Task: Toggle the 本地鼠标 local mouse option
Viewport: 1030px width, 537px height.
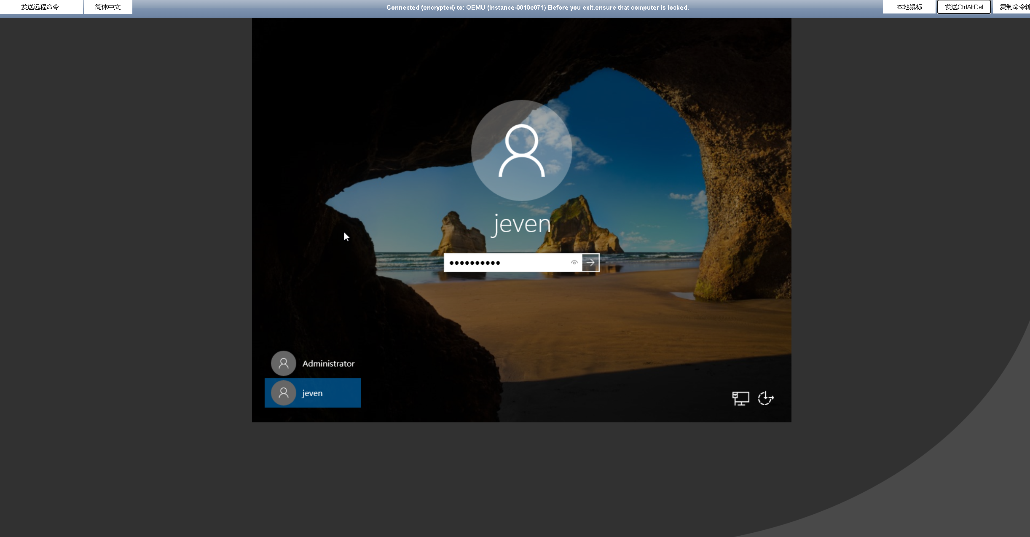Action: click(909, 7)
